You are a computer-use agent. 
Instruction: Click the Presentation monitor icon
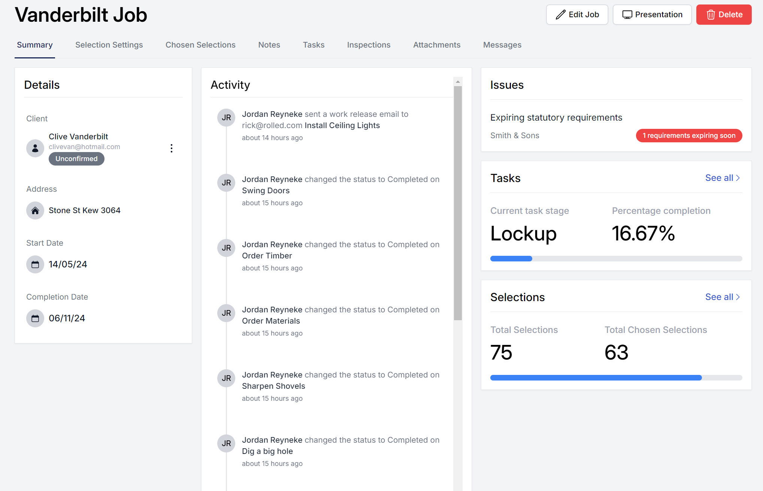tap(627, 14)
